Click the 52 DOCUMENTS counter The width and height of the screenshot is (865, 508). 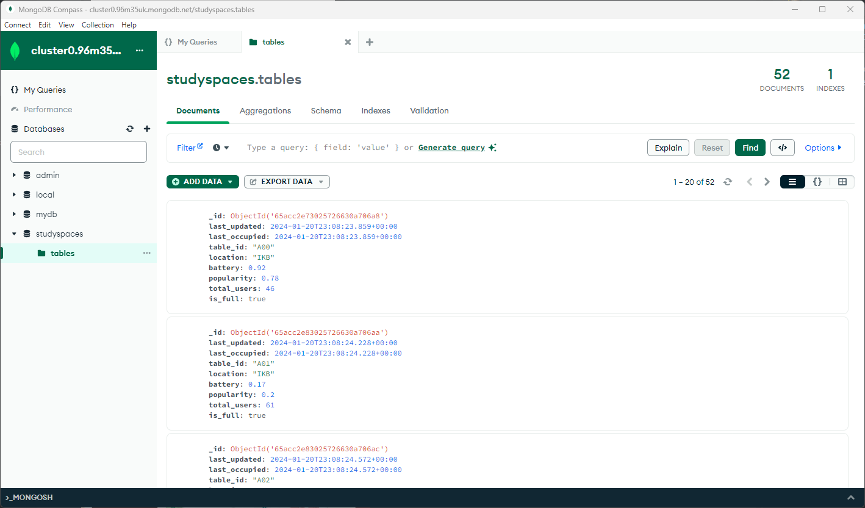pyautogui.click(x=781, y=80)
